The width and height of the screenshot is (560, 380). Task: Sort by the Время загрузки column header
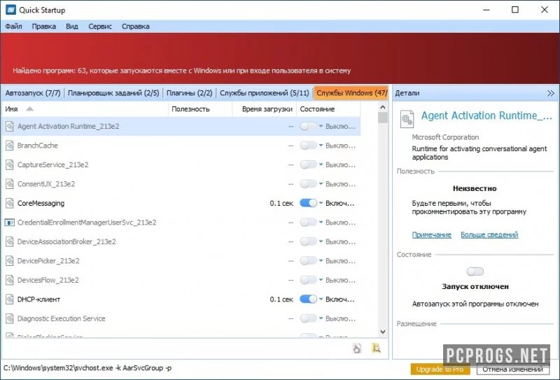(x=265, y=109)
